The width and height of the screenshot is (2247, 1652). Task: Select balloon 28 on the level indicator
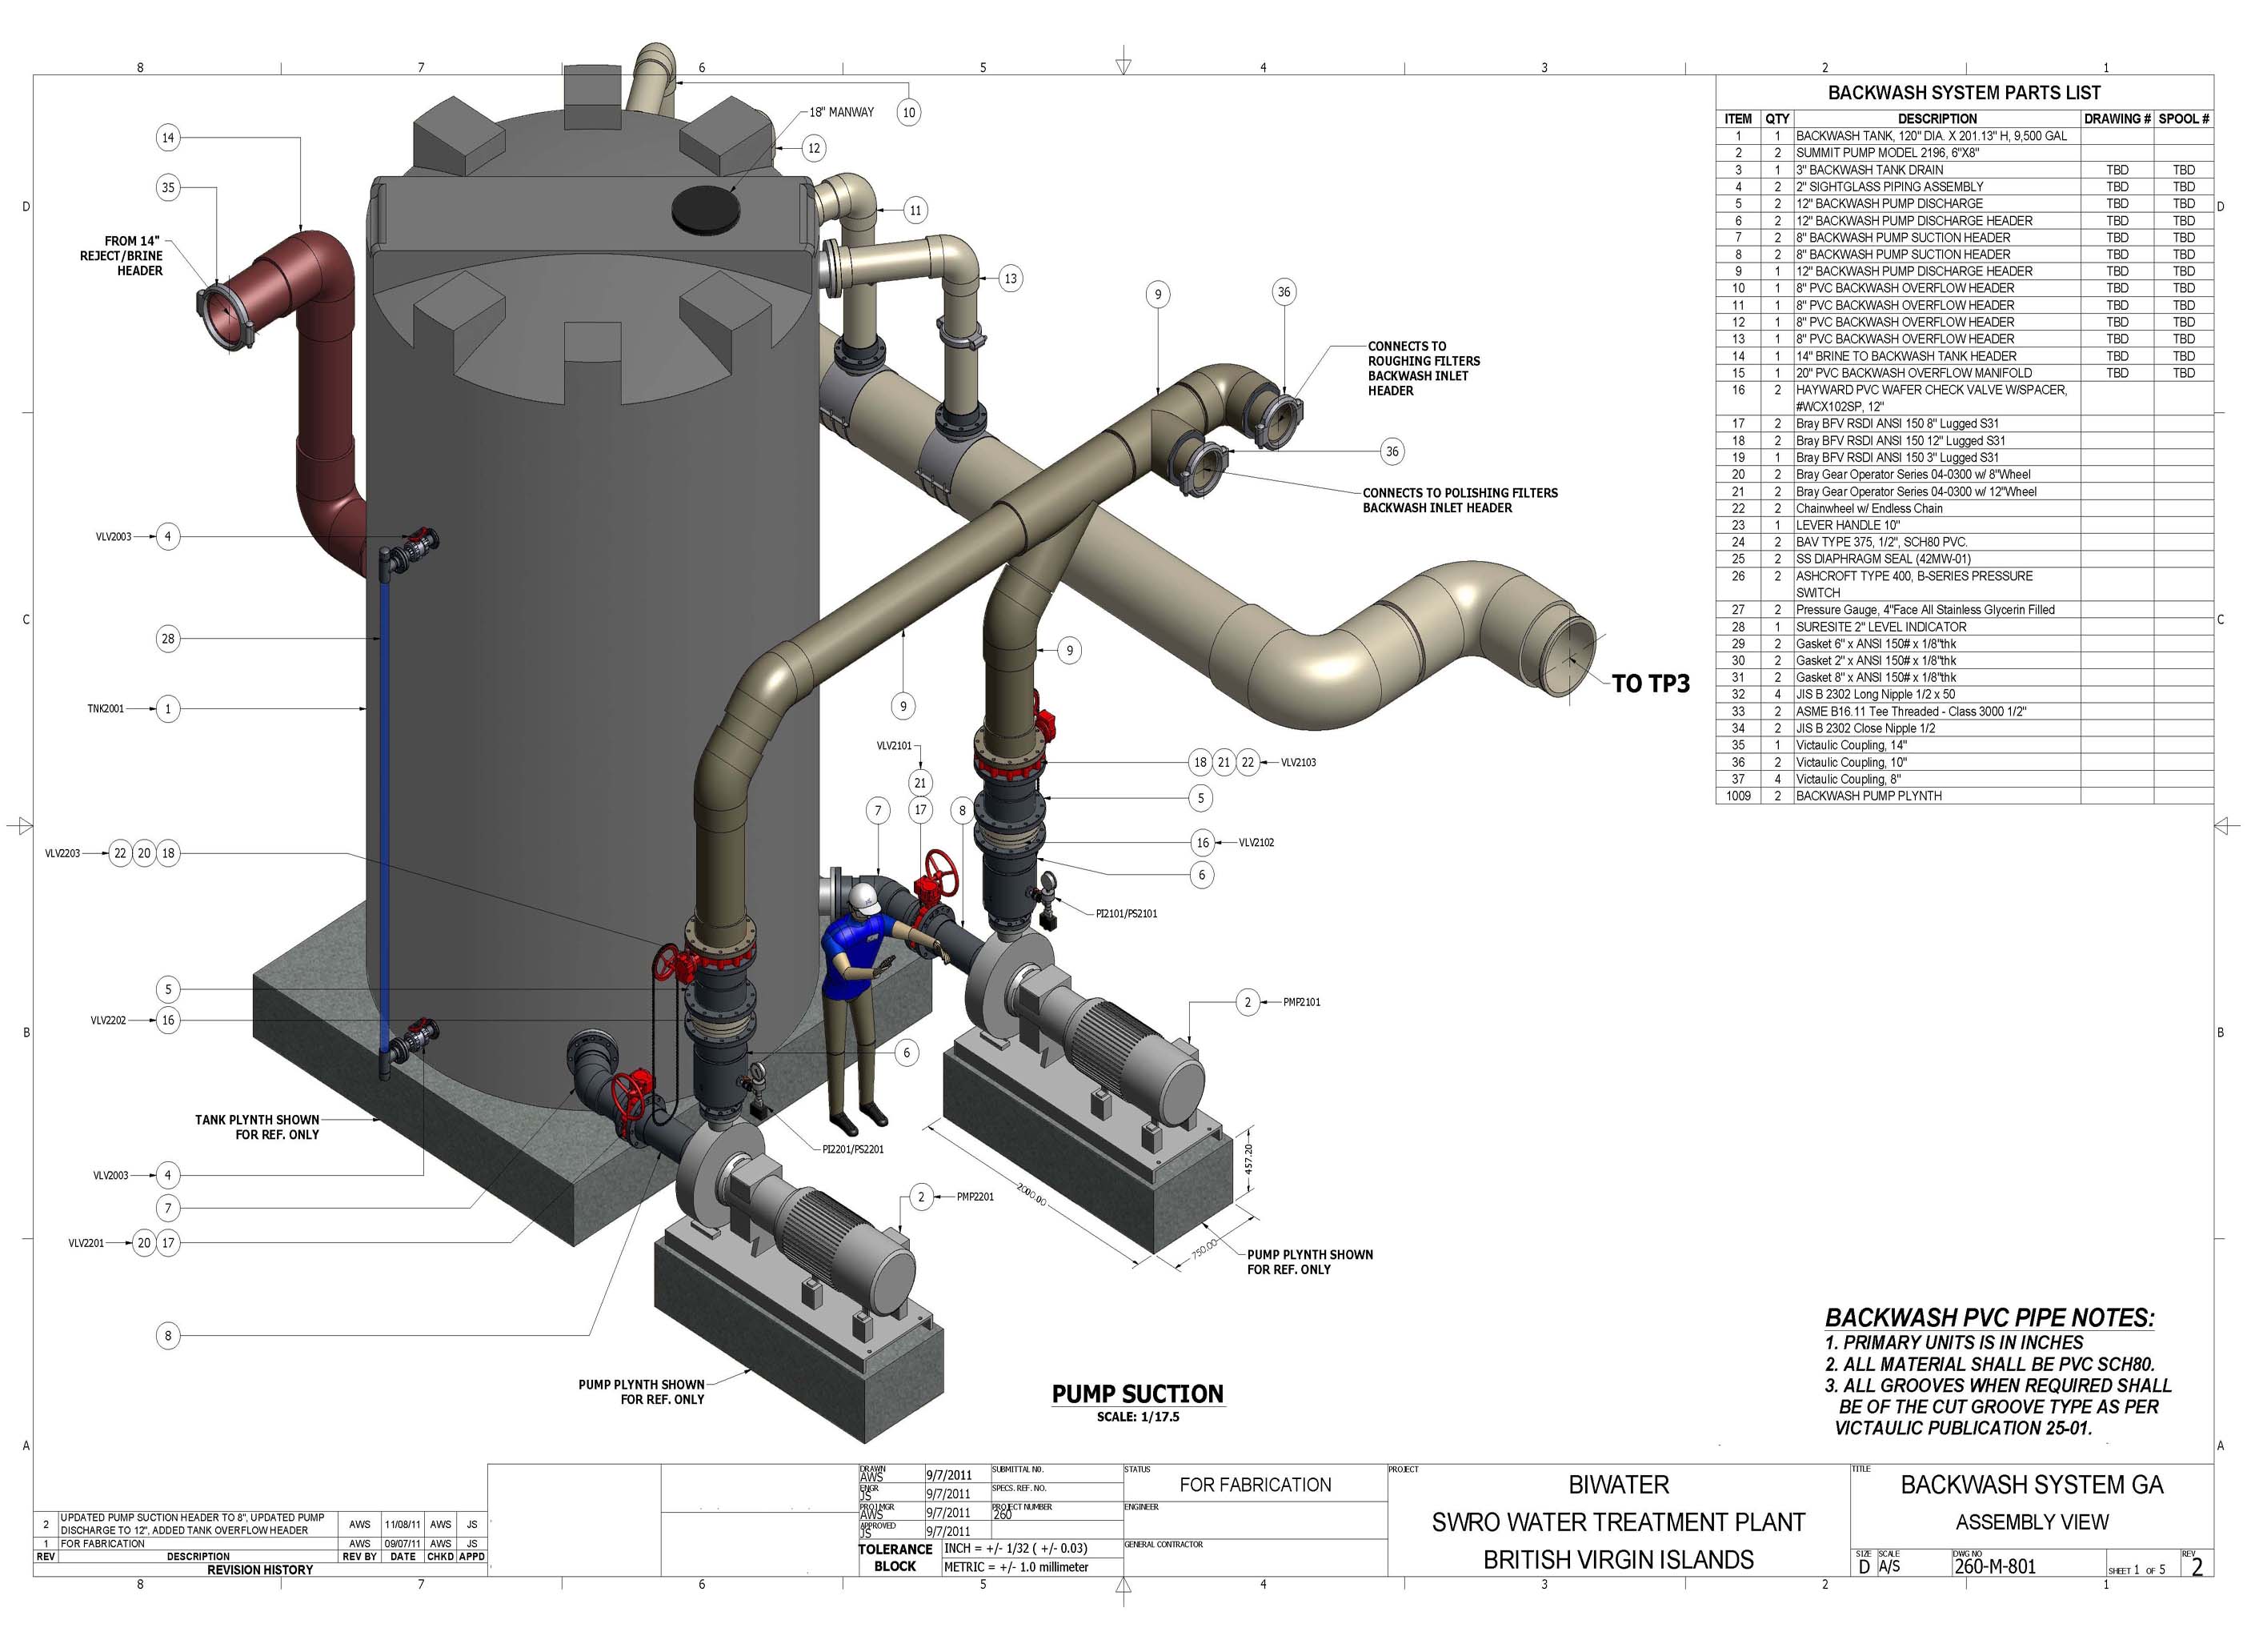pos(168,638)
